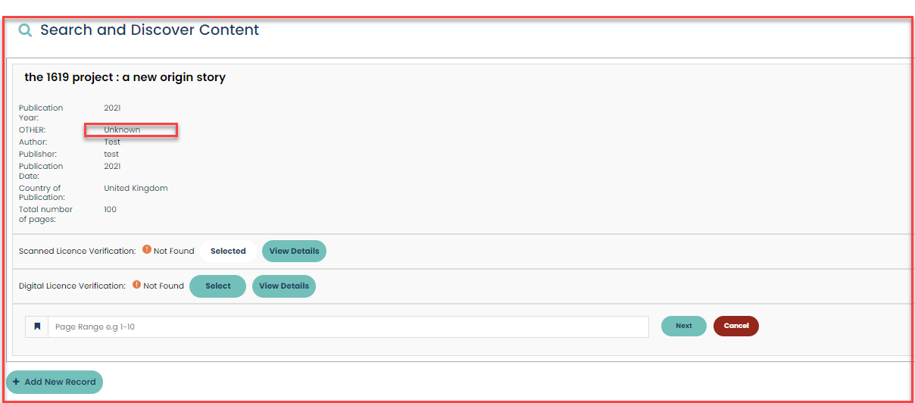
Task: Click the plus icon on Add New Record
Action: click(17, 382)
